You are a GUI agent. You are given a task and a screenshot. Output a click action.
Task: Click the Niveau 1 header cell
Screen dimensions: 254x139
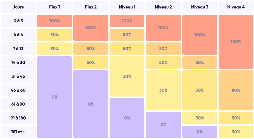(127, 7)
